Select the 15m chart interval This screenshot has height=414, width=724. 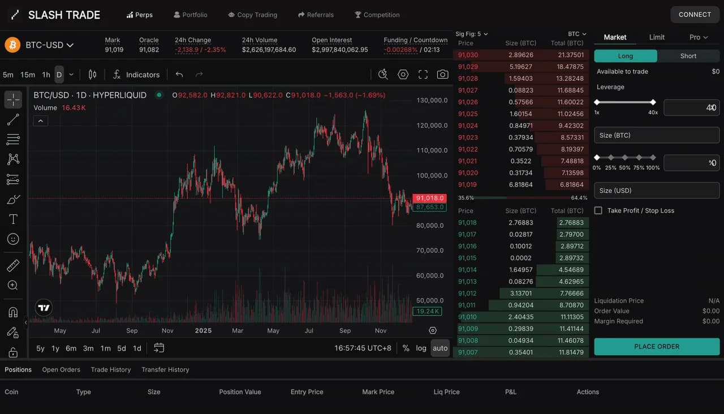28,75
